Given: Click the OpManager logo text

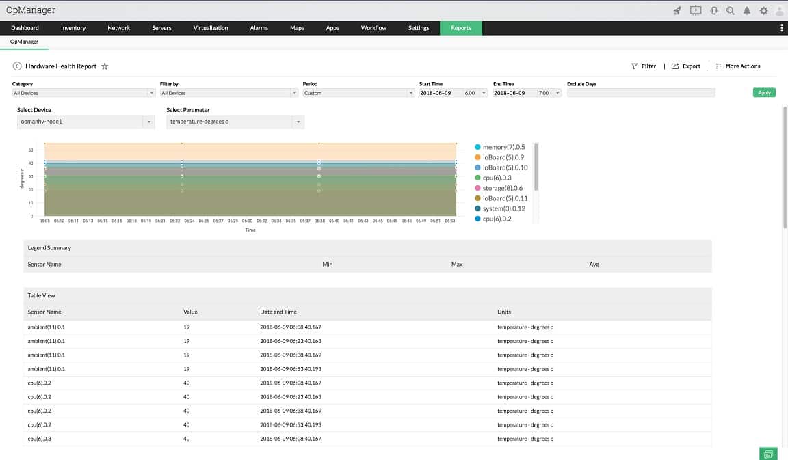Looking at the screenshot, I should 31,10.
